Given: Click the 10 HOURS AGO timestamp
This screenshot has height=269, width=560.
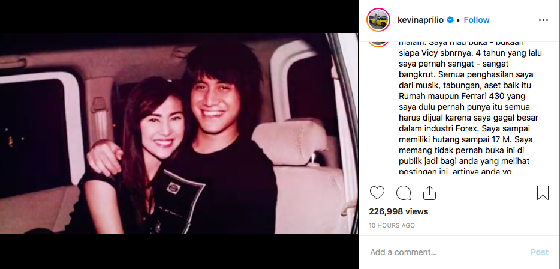Looking at the screenshot, I should [392, 225].
